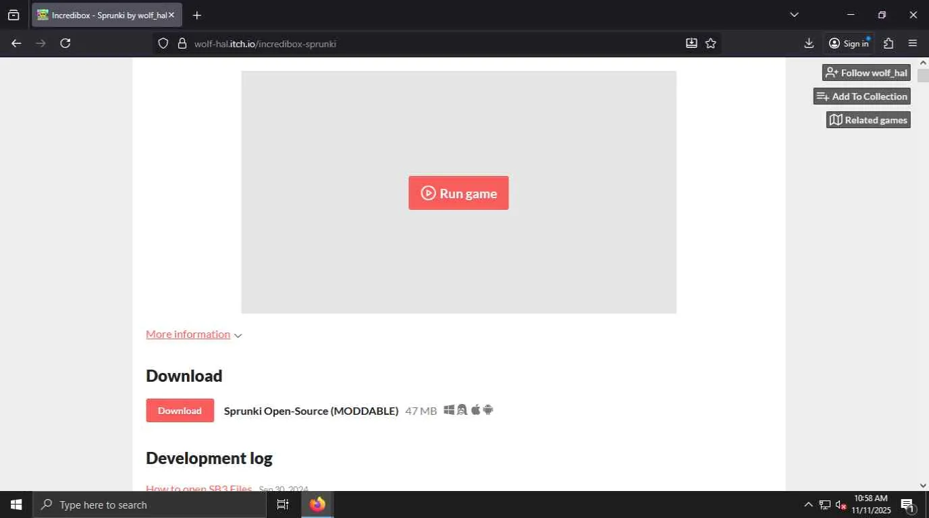Click the scrollbar down arrow

point(923,486)
